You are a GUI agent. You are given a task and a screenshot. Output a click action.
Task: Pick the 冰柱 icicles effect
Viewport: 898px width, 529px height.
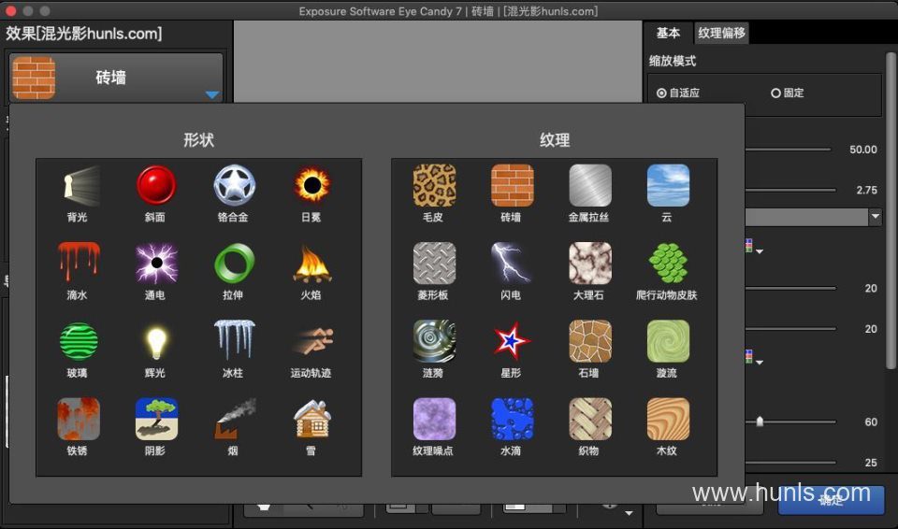234,341
